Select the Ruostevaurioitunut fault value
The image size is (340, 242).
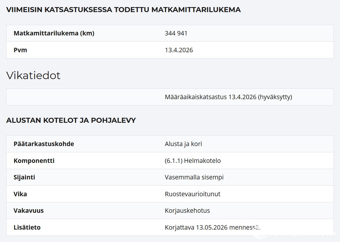[x=192, y=194]
